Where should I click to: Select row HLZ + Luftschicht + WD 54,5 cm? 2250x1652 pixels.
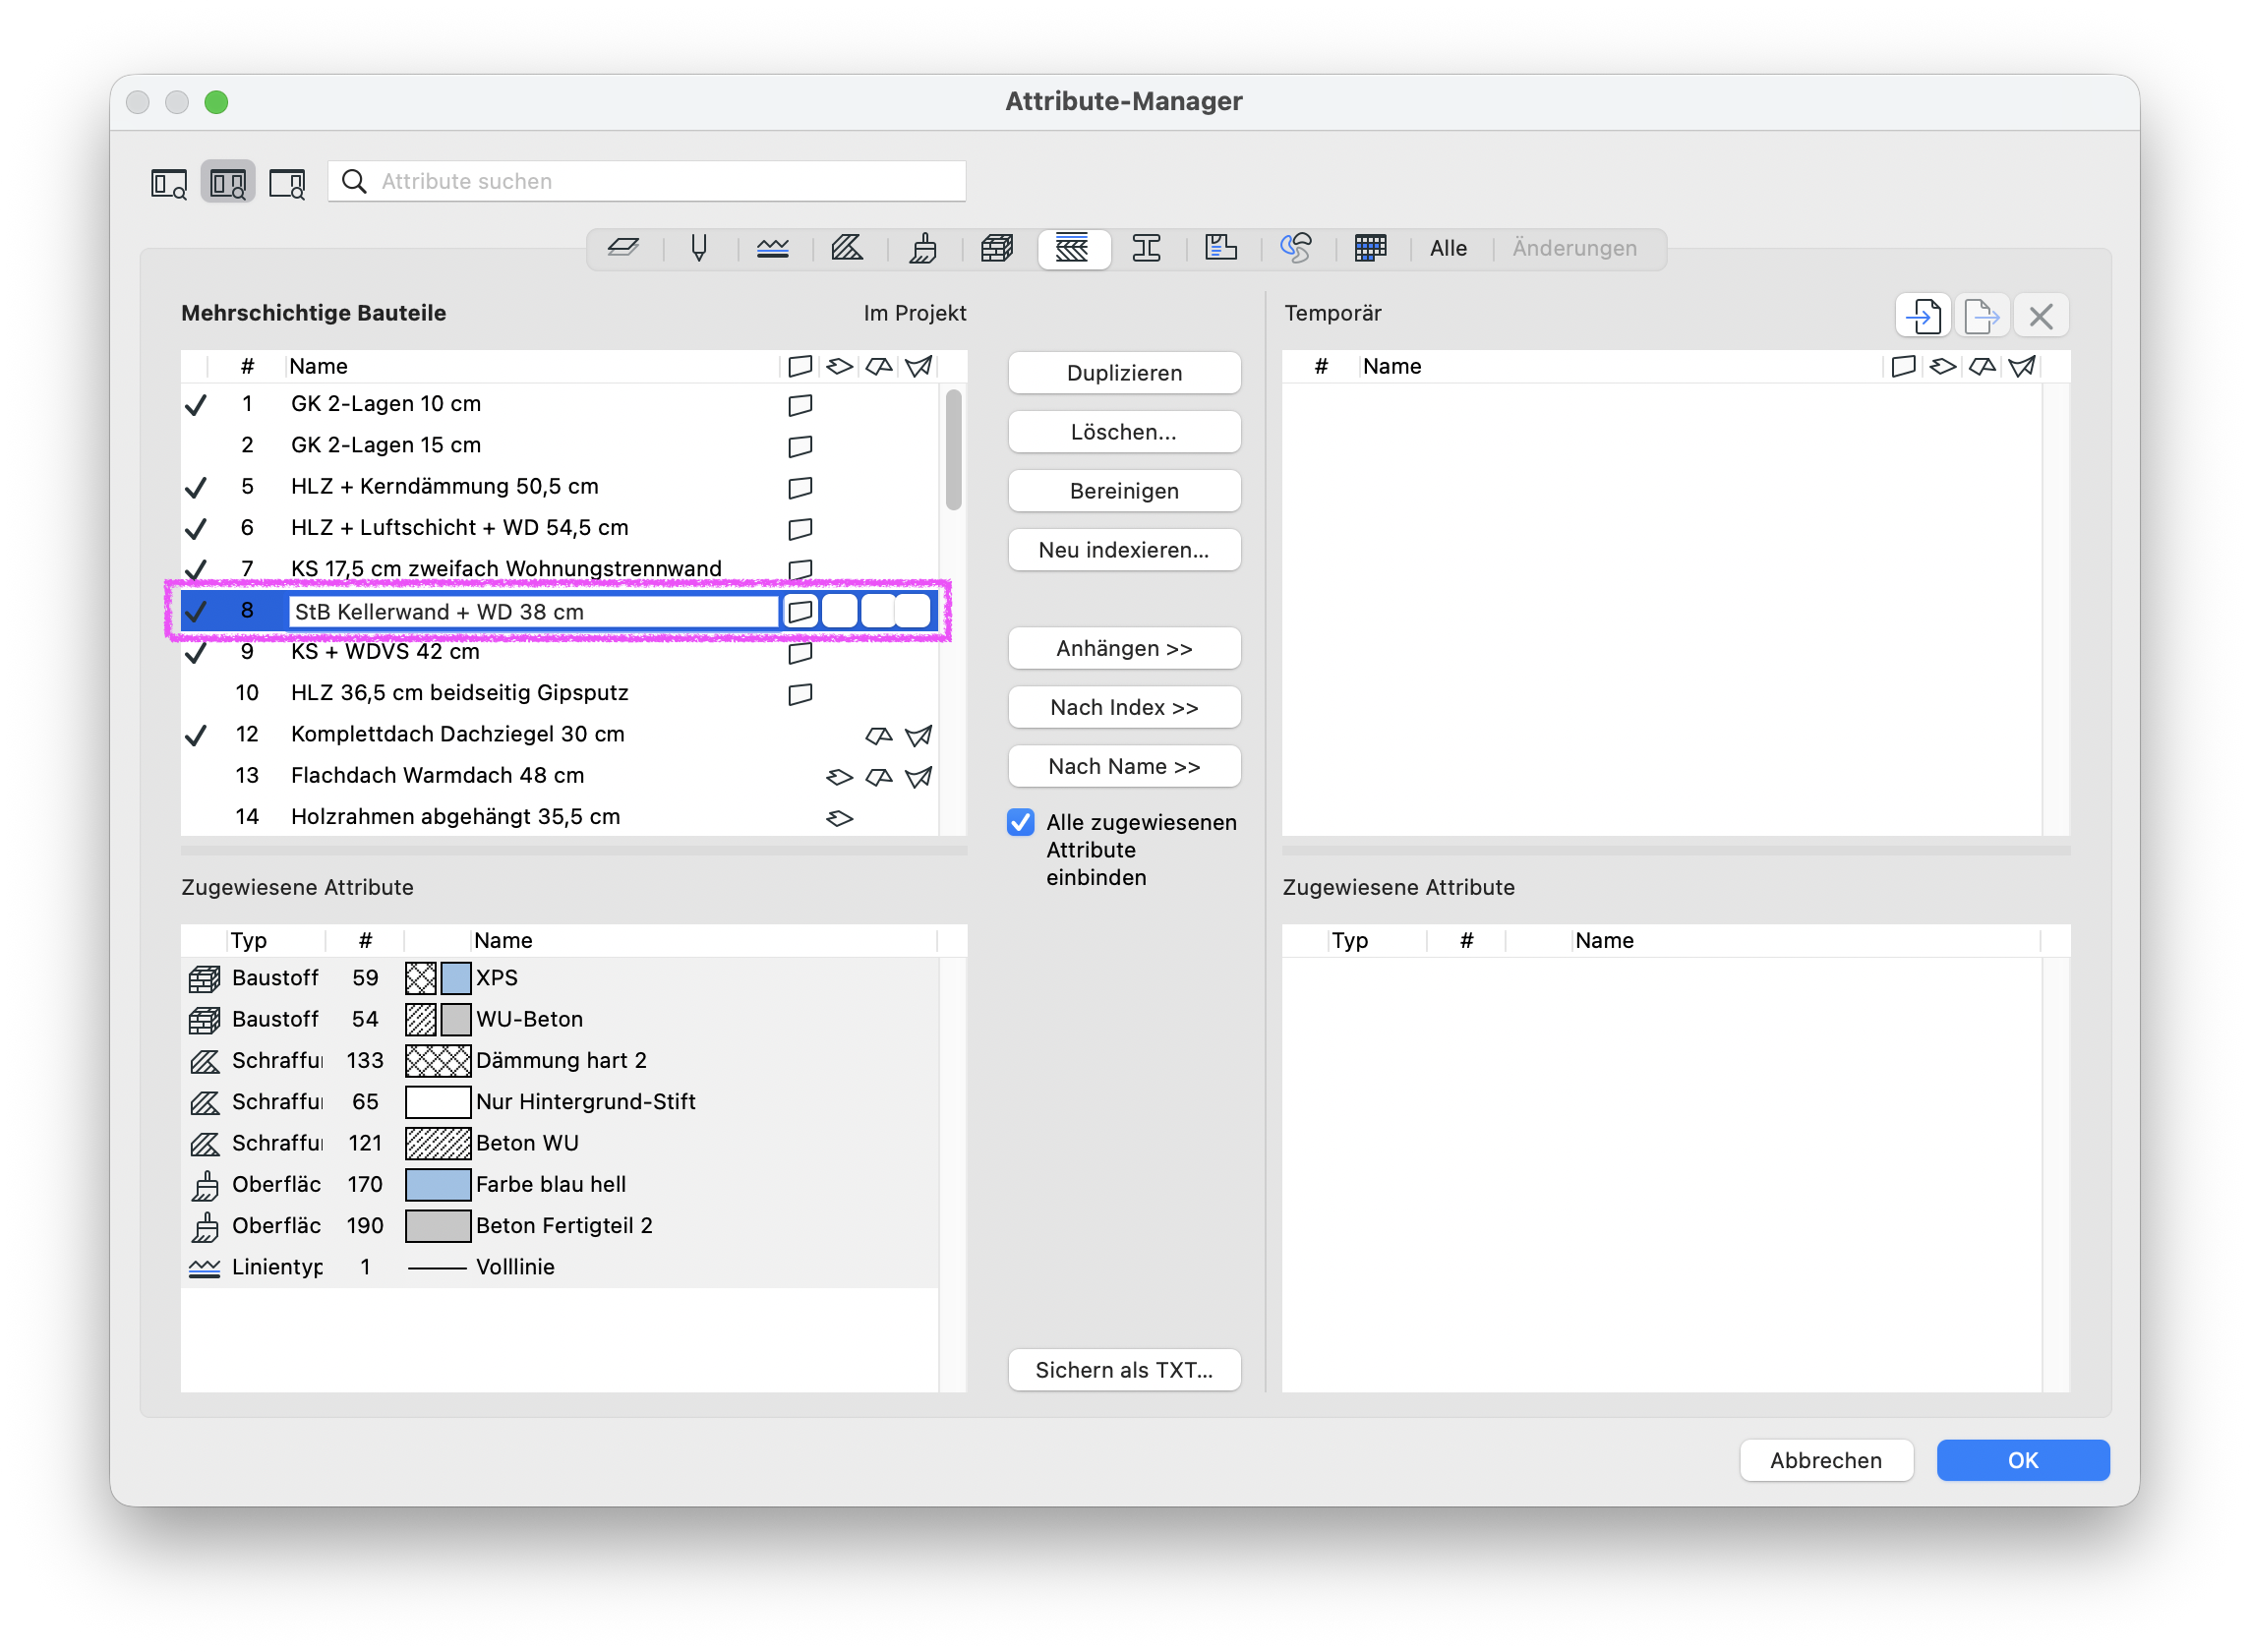[x=560, y=528]
